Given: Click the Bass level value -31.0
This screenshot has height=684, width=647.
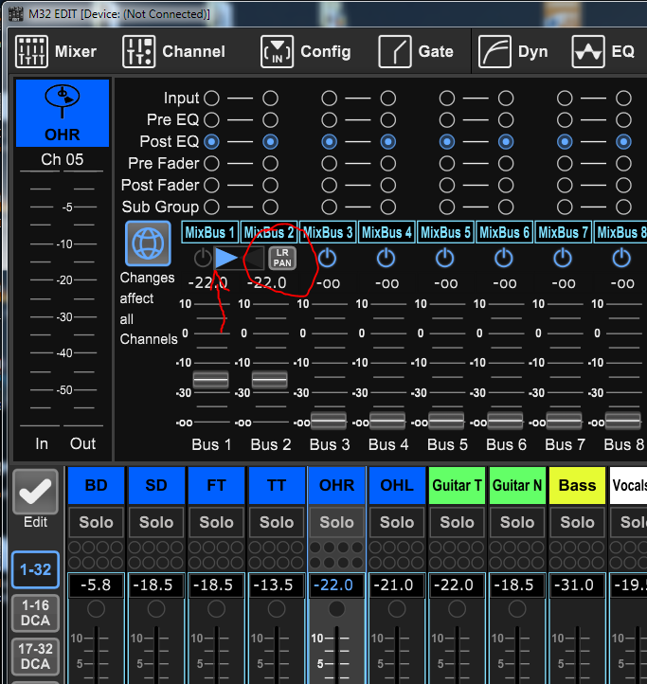Looking at the screenshot, I should pos(577,585).
